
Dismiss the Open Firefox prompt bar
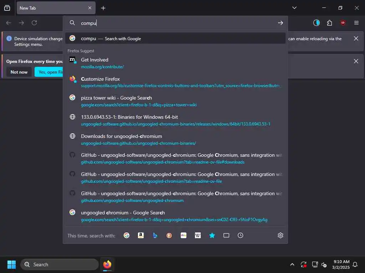(x=356, y=61)
